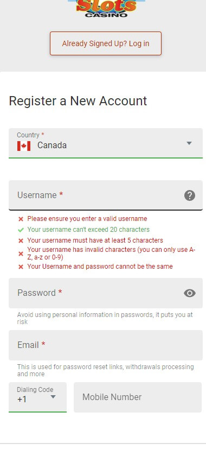This screenshot has height=456, width=206.
Task: Open the Dialing Code dropdown arrow
Action: [x=53, y=397]
